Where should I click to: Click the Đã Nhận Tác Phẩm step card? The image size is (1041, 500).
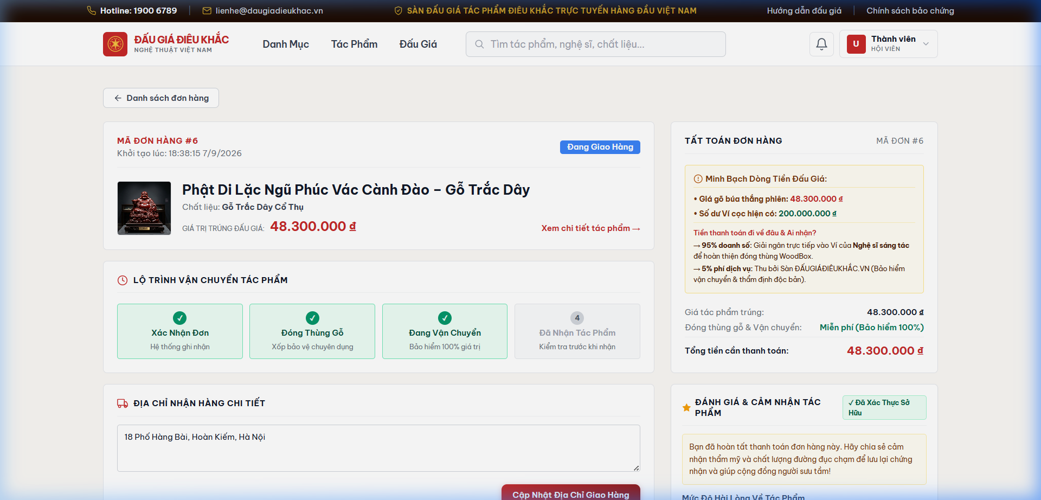coord(577,331)
